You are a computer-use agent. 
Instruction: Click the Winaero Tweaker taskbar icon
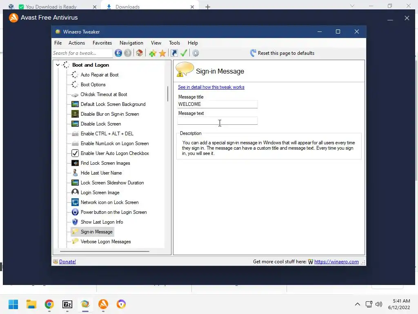(85, 304)
